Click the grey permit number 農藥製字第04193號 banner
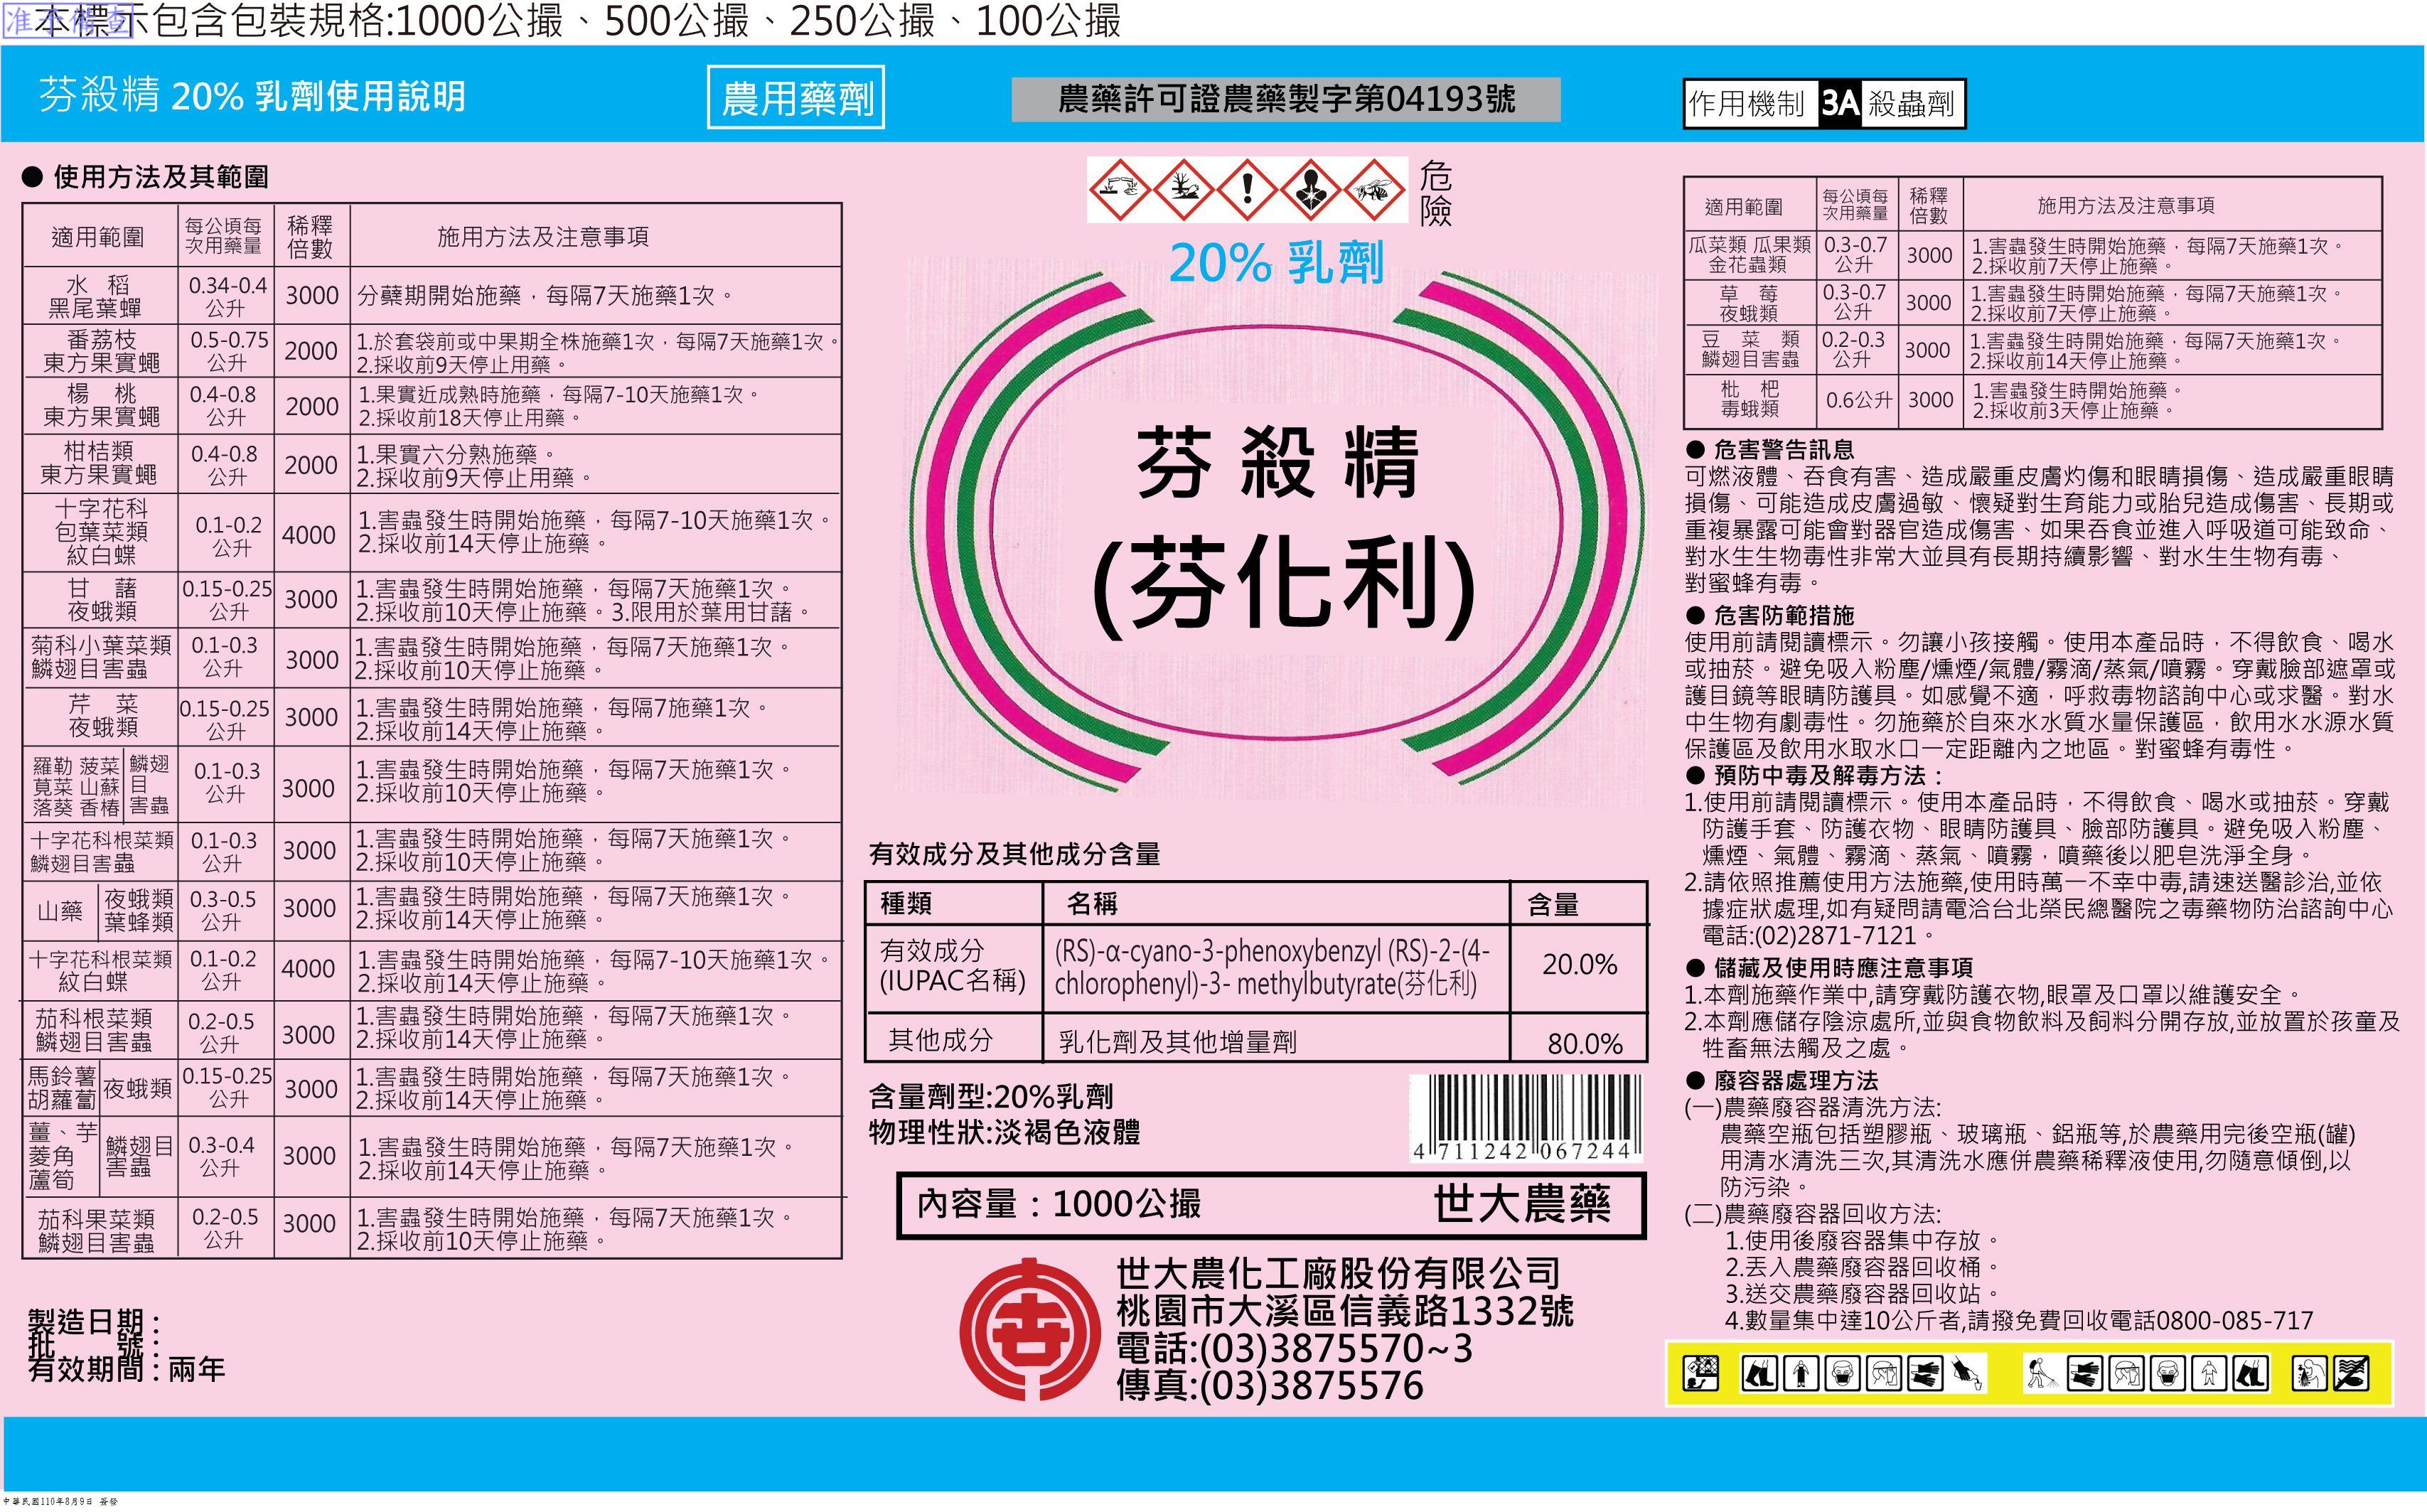 pyautogui.click(x=1286, y=99)
